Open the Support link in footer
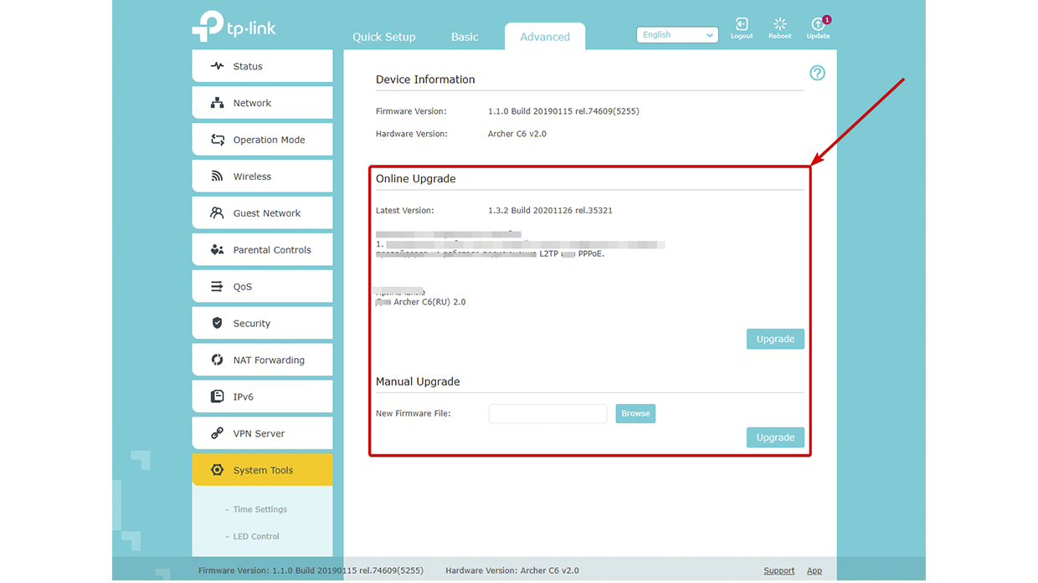 (x=778, y=570)
